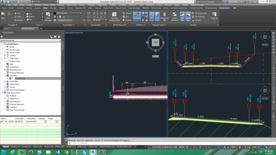Open Firefox from the taskbar

tap(31, 152)
